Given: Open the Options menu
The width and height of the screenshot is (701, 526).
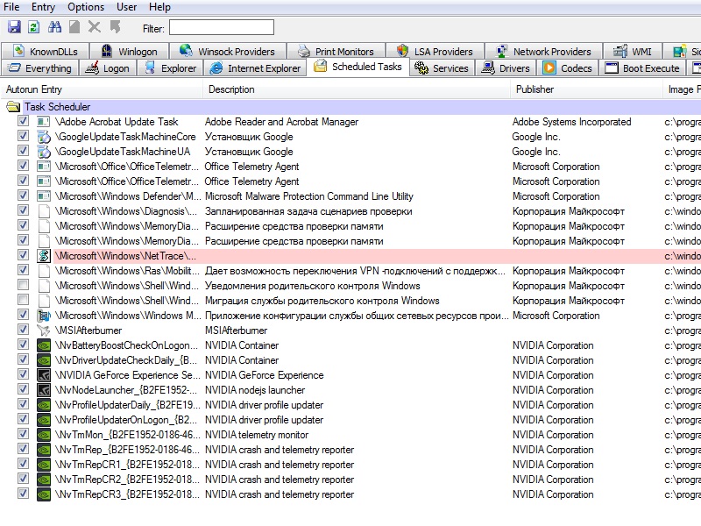Looking at the screenshot, I should click(x=86, y=7).
